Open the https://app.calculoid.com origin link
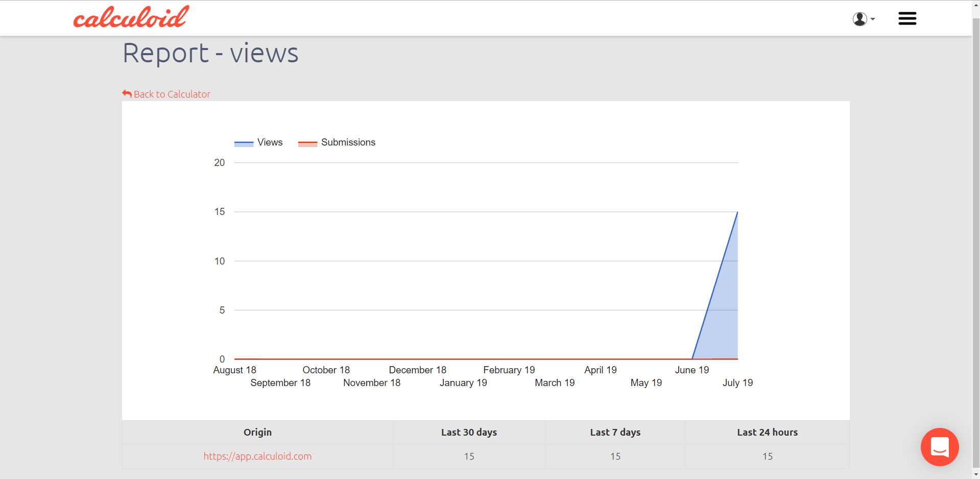Image resolution: width=980 pixels, height=479 pixels. tap(257, 456)
